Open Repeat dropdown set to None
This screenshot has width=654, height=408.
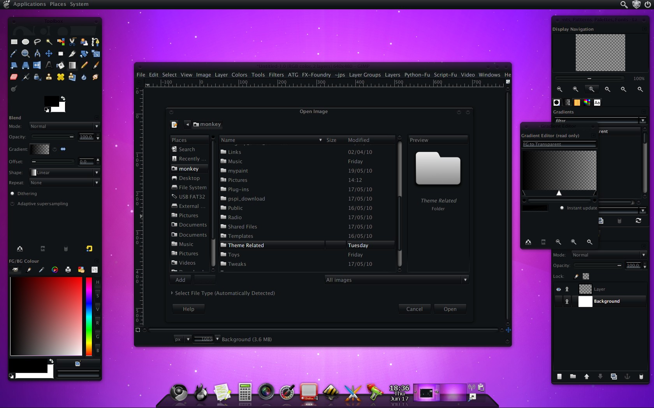click(65, 183)
